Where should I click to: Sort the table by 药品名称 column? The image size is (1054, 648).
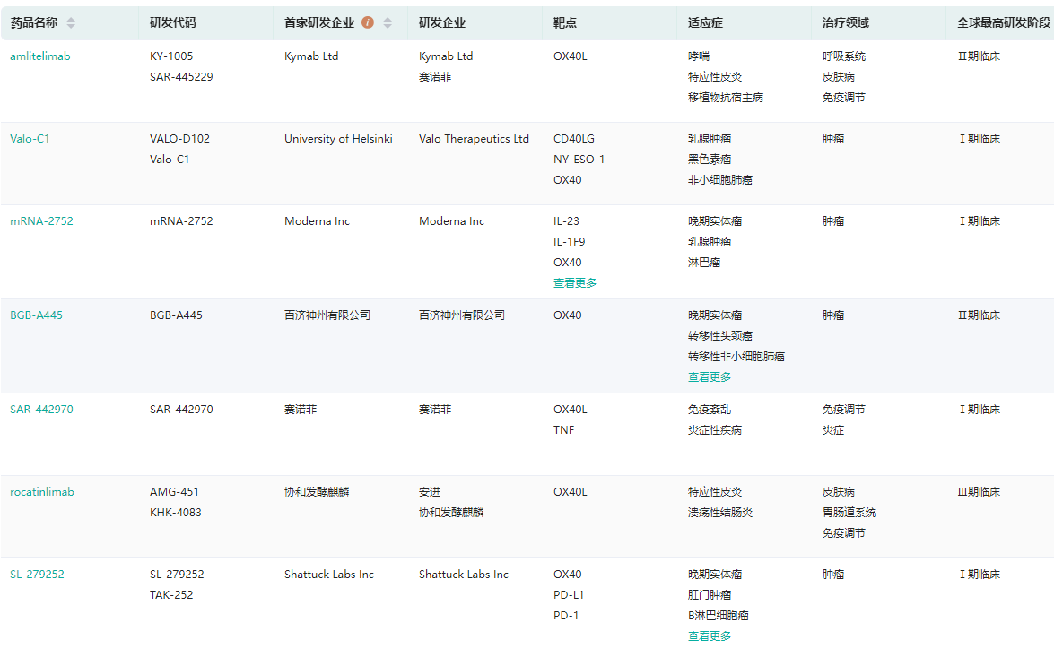click(x=71, y=22)
